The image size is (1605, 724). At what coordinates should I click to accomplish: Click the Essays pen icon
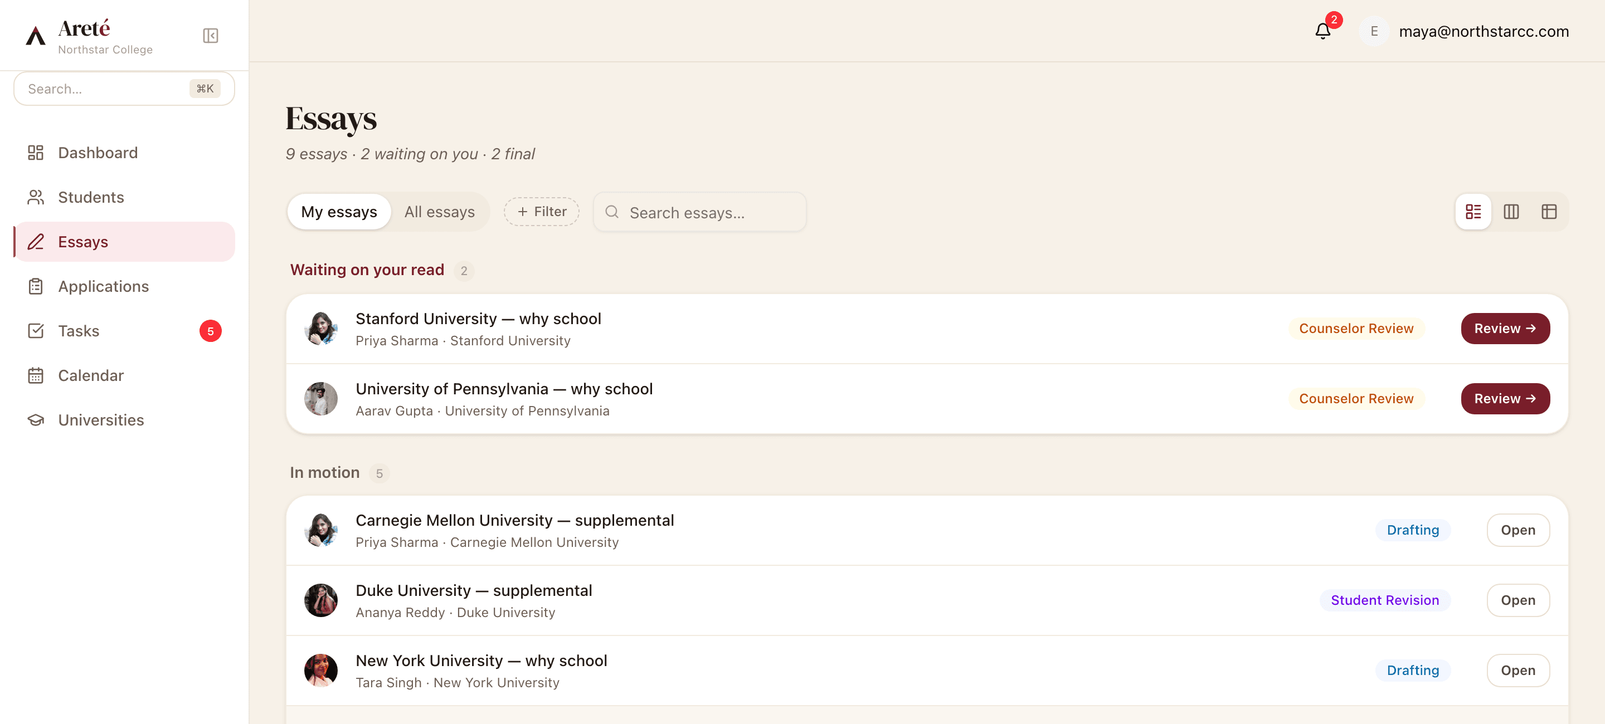pos(36,242)
